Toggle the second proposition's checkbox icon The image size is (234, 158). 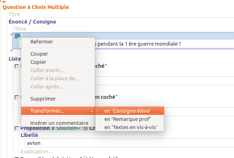[x=17, y=97]
